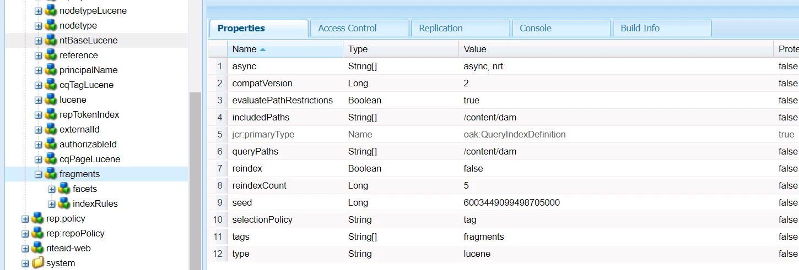
Task: Sort properties by the Value column header
Action: click(616, 49)
